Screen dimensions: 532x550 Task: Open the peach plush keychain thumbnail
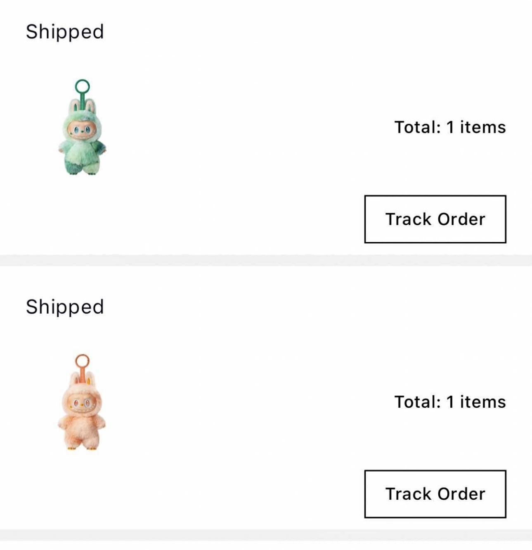(82, 402)
